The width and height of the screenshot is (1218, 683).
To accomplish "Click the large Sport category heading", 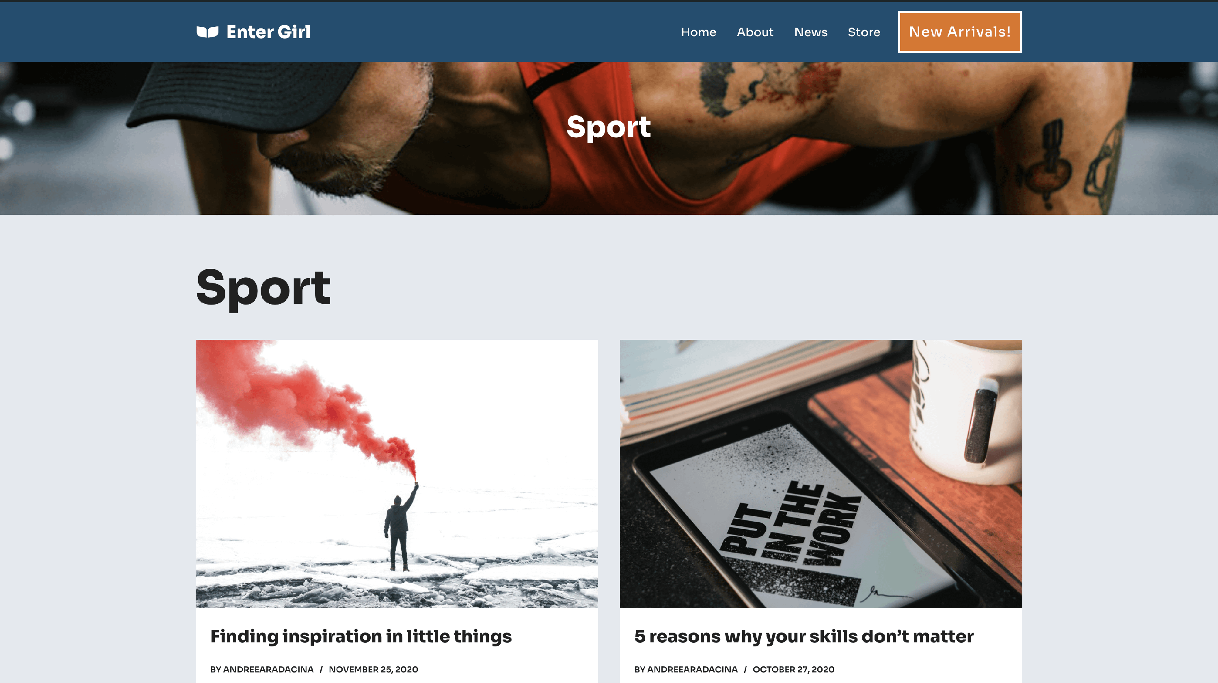I will (x=263, y=288).
